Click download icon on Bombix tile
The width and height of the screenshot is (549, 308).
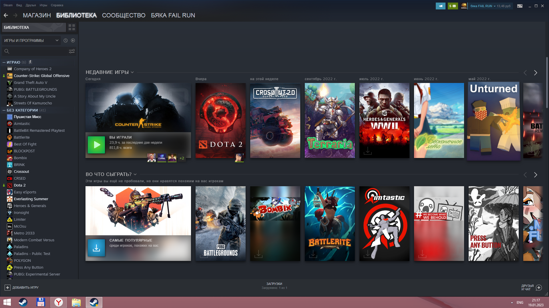258,254
